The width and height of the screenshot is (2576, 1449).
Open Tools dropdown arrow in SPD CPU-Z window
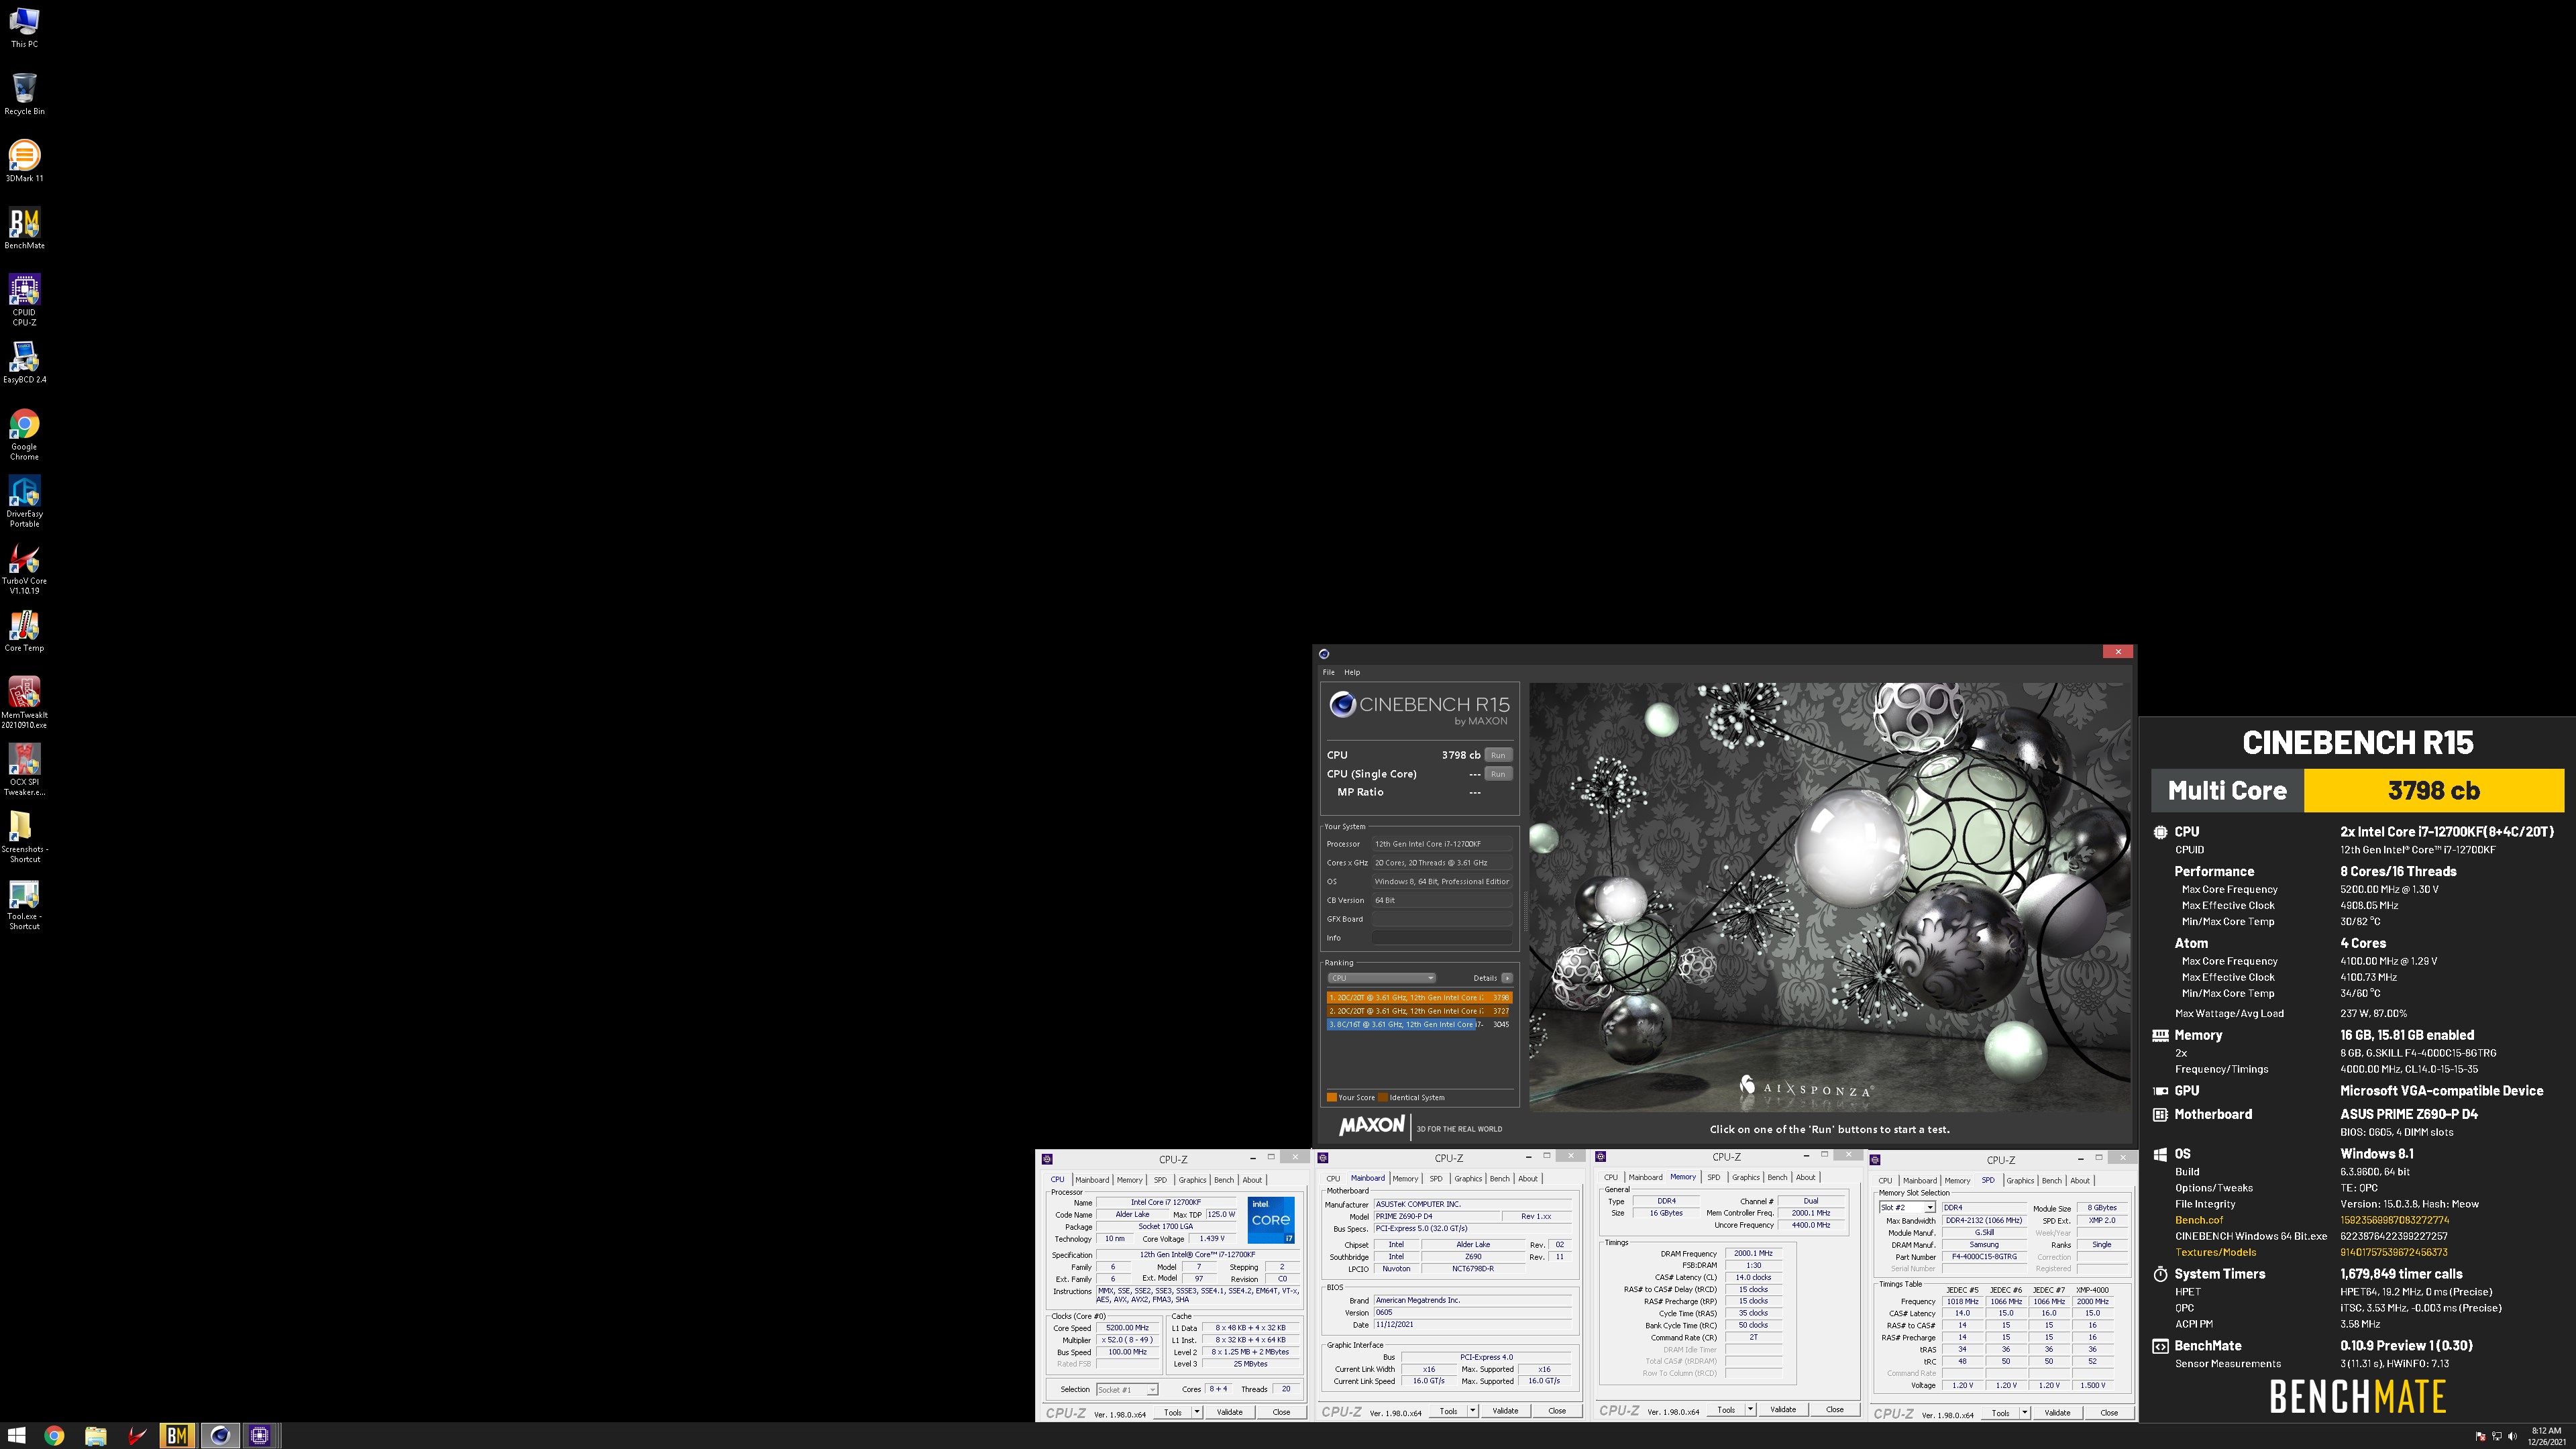(x=2025, y=1413)
